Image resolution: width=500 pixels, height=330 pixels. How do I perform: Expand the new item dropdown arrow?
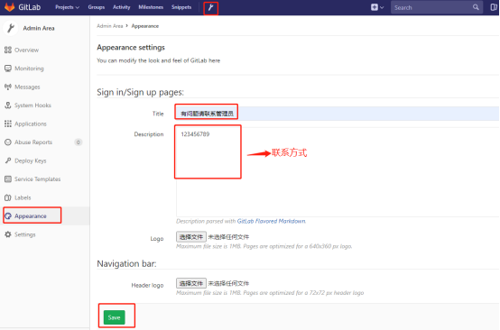[382, 7]
